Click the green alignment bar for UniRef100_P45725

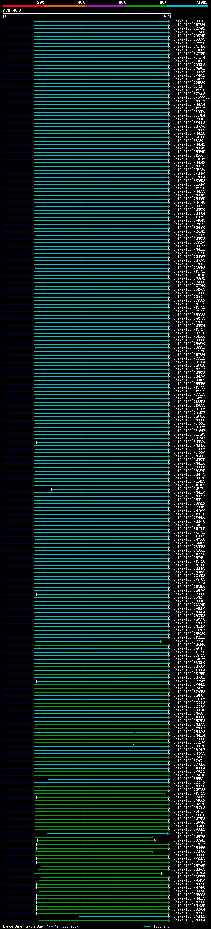point(100,794)
